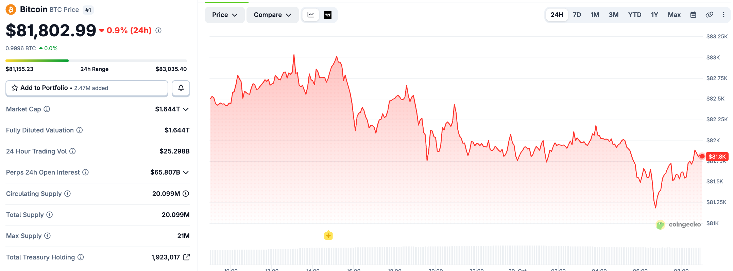The image size is (733, 271).
Task: Select the 3M time range
Action: coord(614,15)
